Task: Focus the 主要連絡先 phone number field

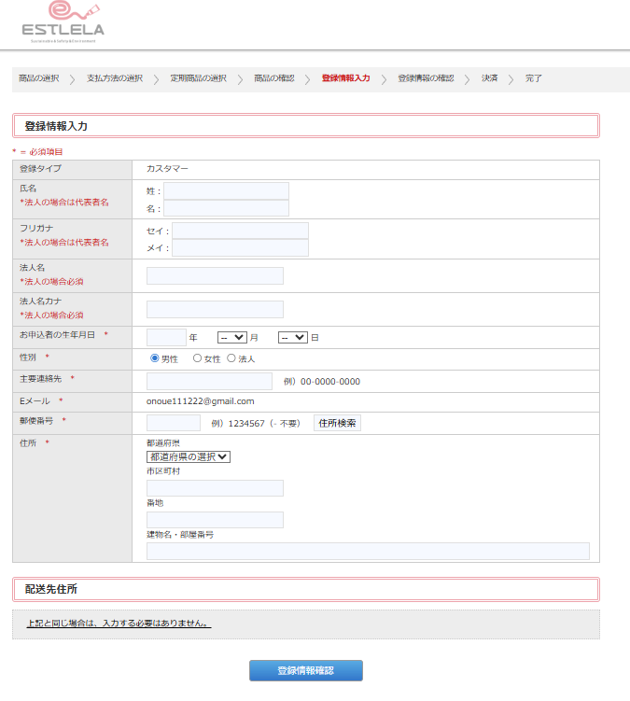Action: [209, 381]
